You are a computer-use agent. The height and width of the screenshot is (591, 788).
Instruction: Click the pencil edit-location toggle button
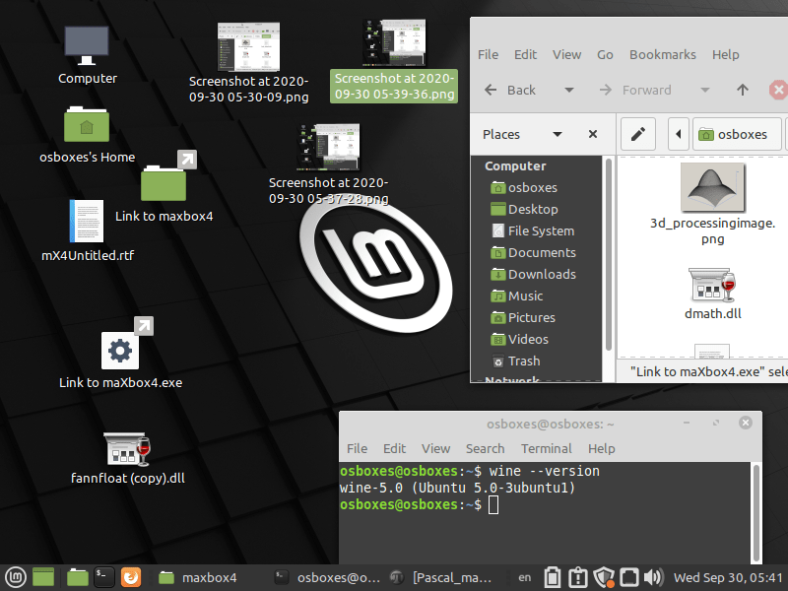coord(638,134)
